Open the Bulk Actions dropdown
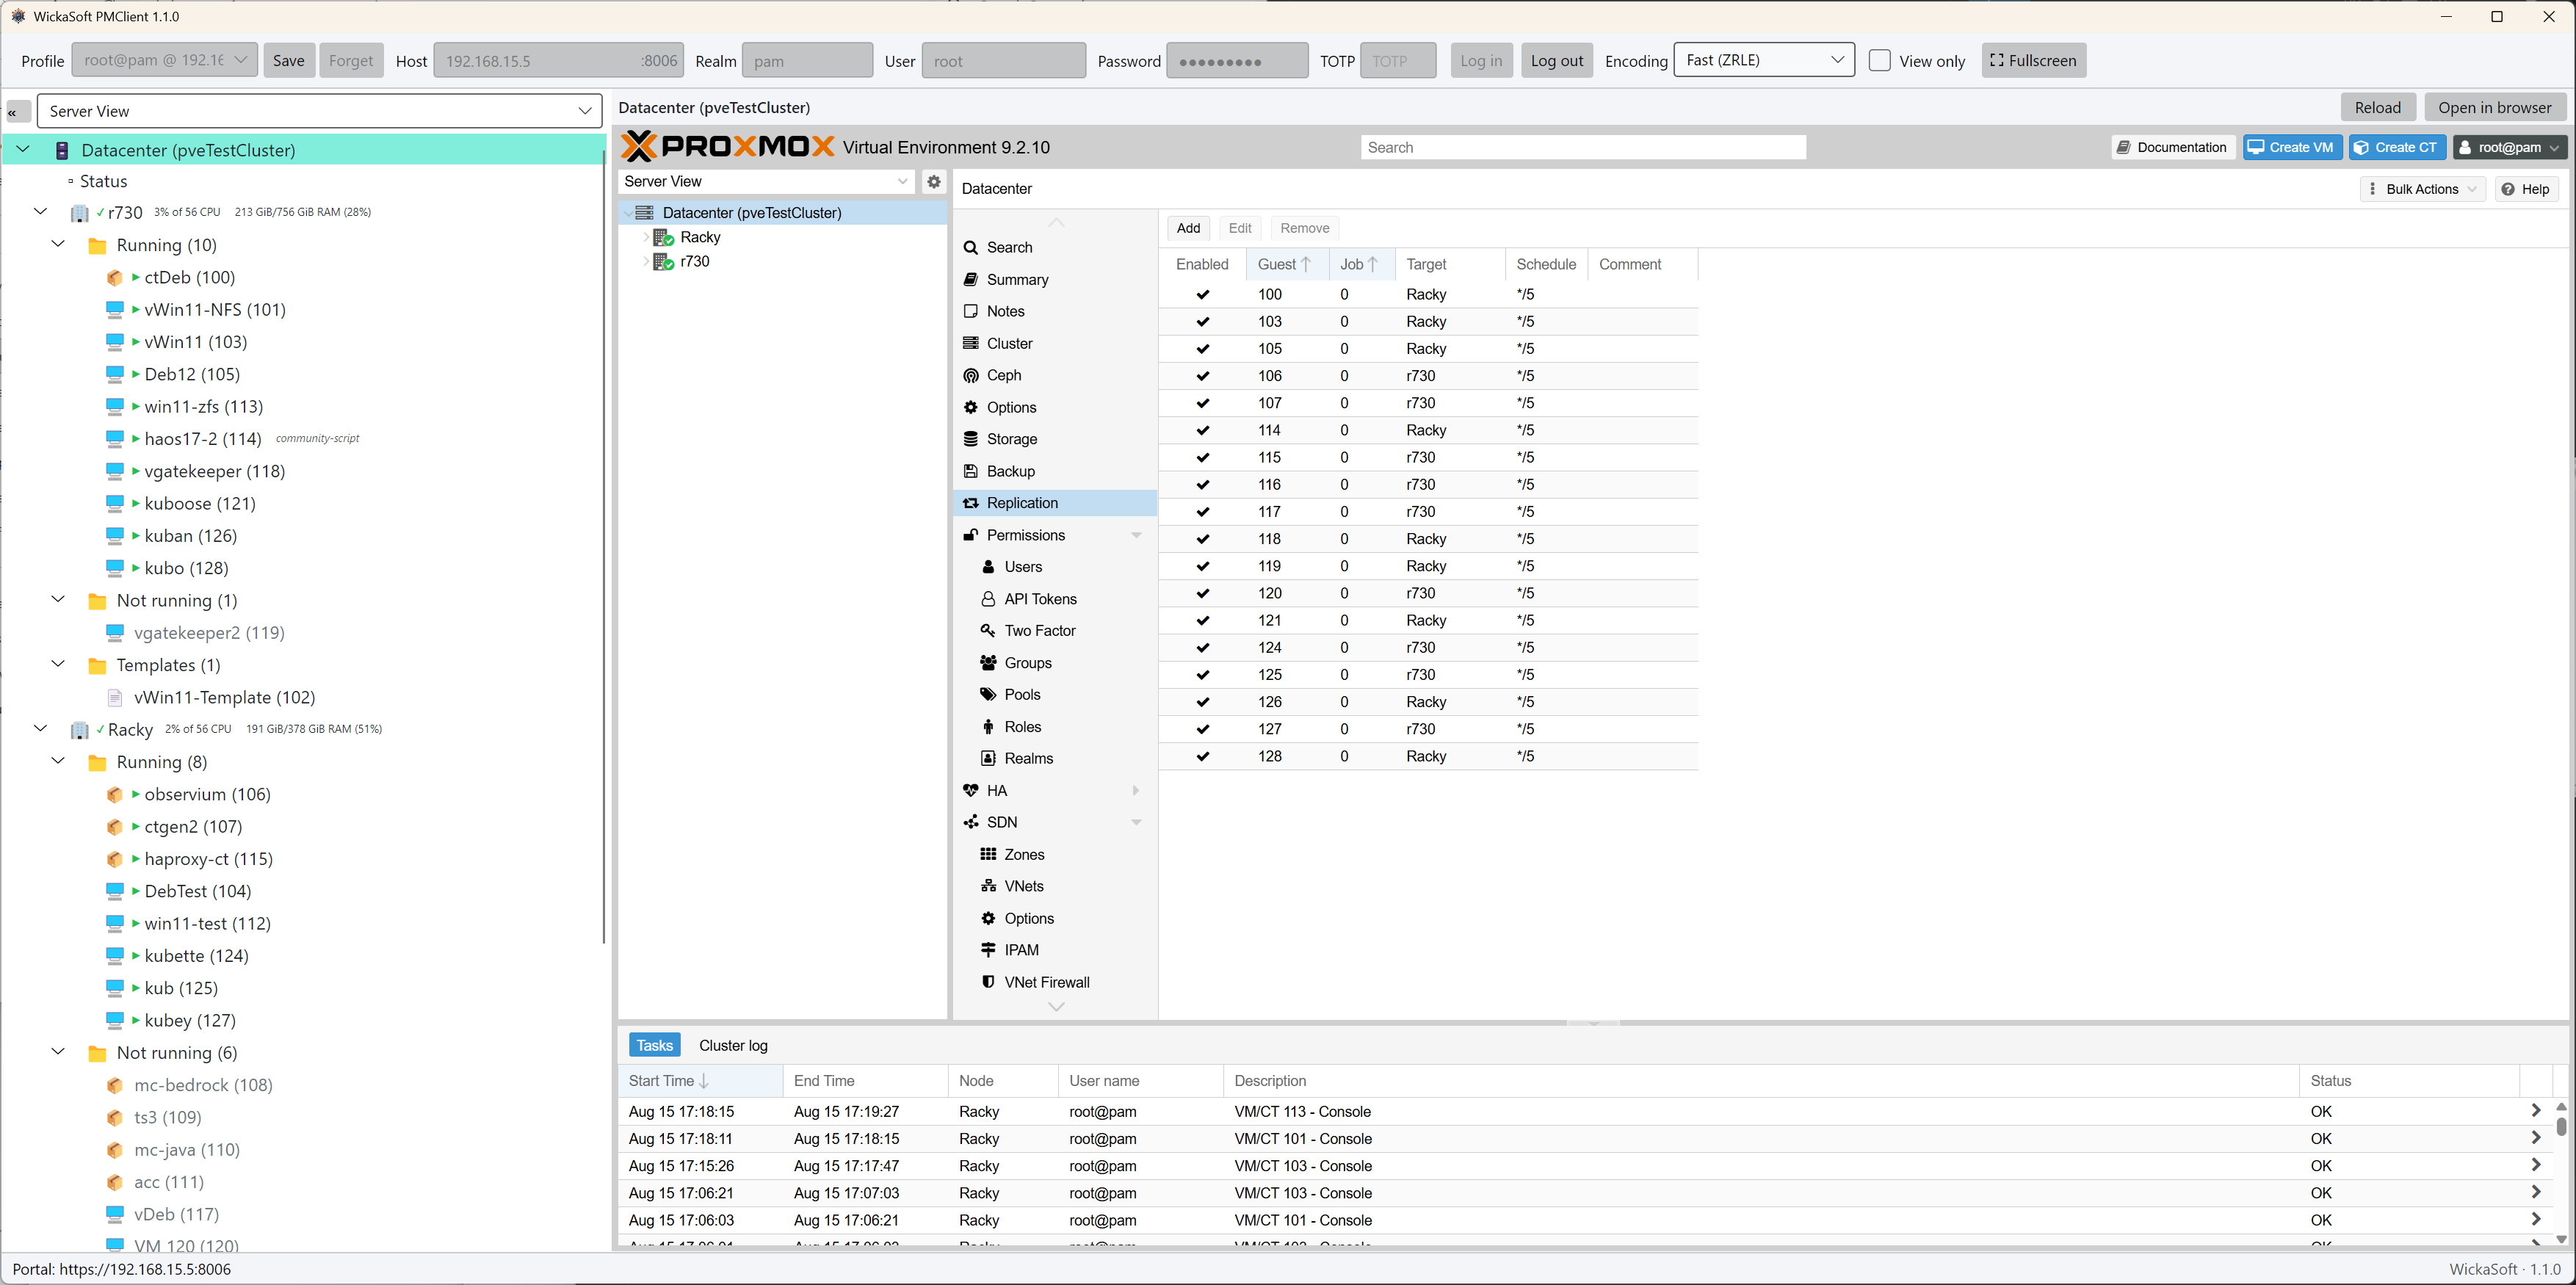The width and height of the screenshot is (2576, 1285). (x=2422, y=190)
